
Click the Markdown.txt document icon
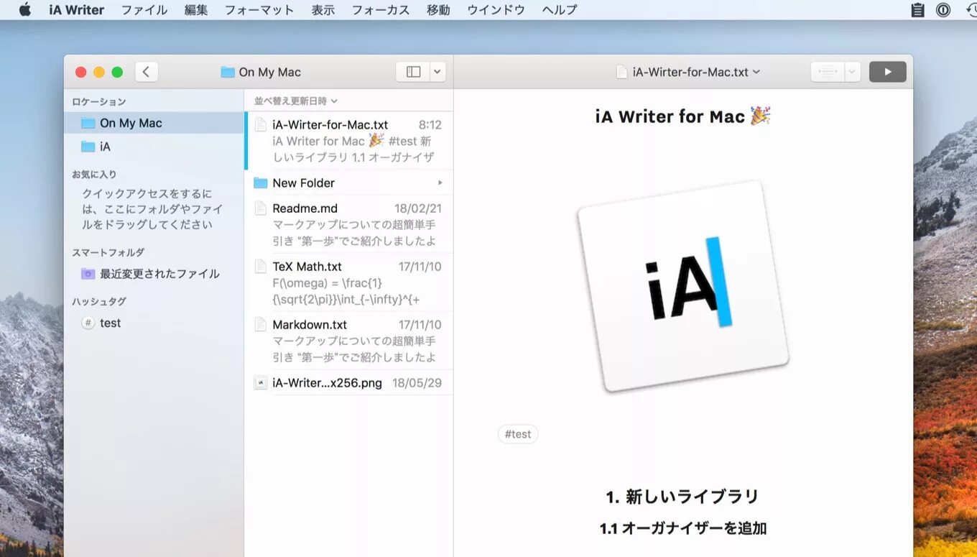(261, 325)
